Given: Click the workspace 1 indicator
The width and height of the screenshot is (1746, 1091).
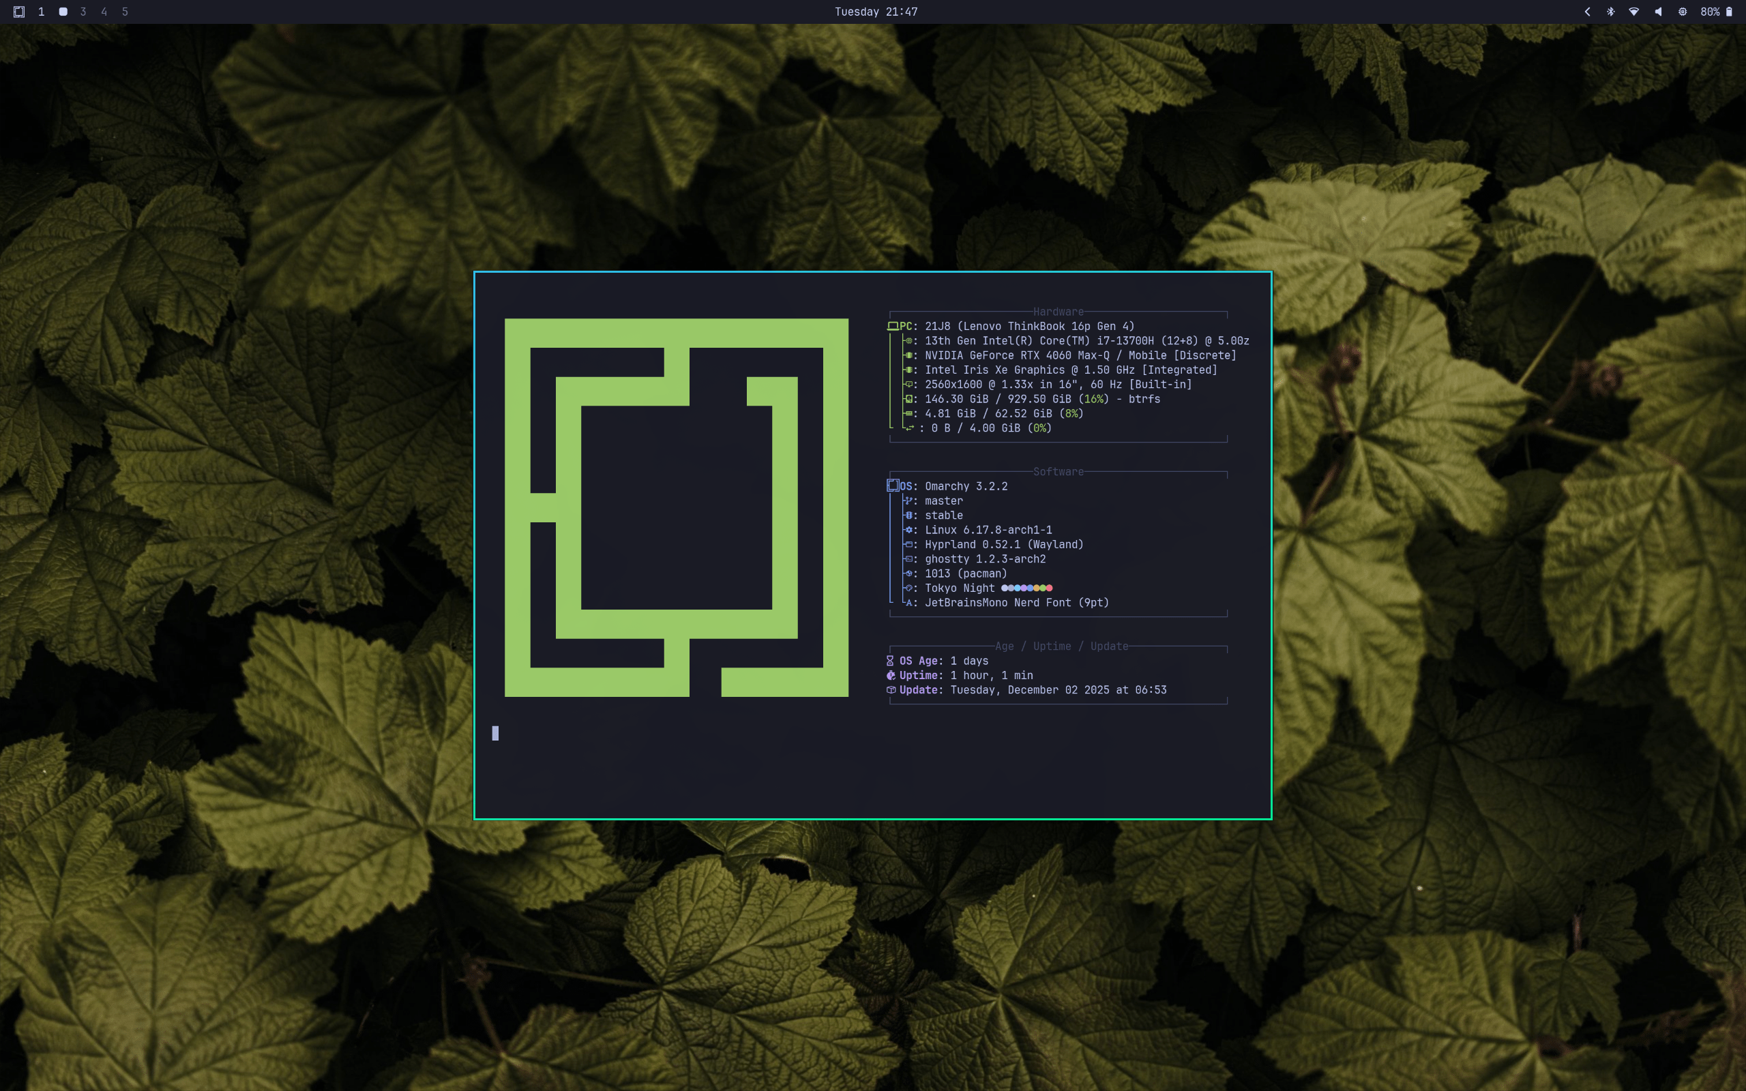Looking at the screenshot, I should (x=41, y=12).
